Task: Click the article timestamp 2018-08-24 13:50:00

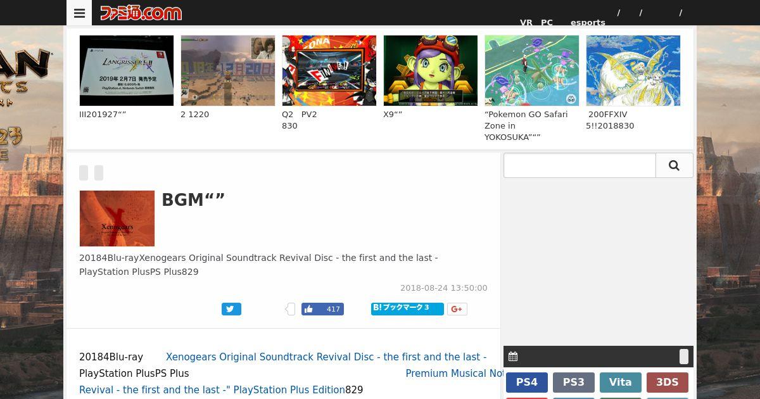Action: click(x=444, y=288)
